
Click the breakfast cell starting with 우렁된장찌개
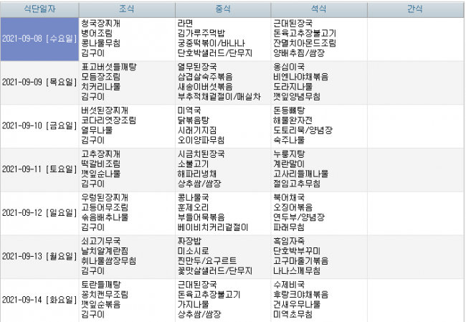(126, 212)
